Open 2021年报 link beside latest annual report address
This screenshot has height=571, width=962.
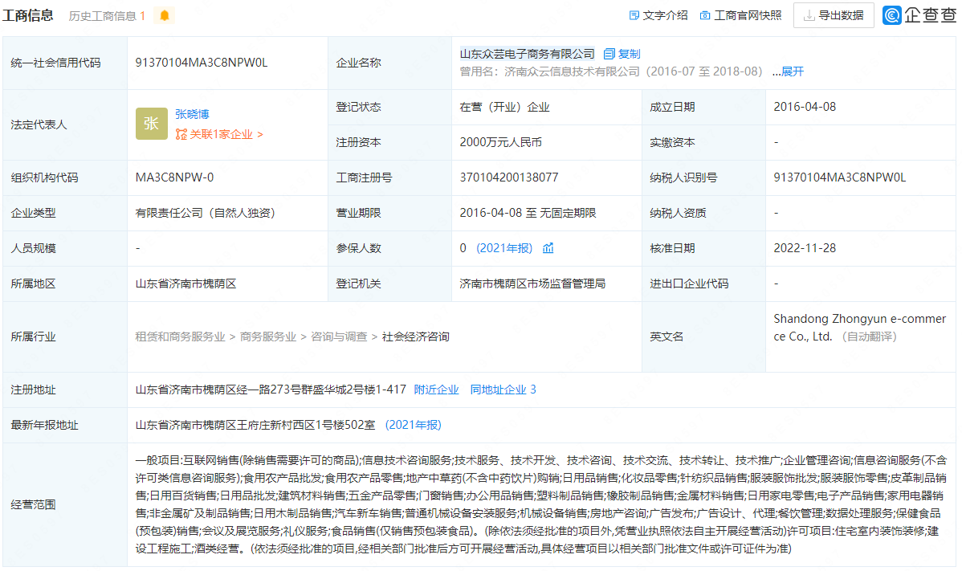[x=413, y=425]
